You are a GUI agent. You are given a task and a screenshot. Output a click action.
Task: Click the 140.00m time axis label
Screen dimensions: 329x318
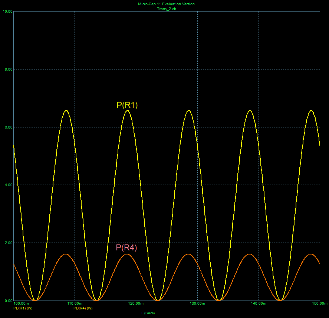click(x=259, y=304)
